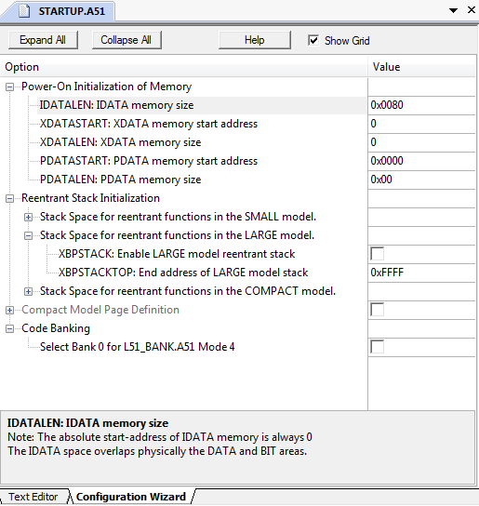Collapse Power-On Initialization of Memory node

[9, 87]
